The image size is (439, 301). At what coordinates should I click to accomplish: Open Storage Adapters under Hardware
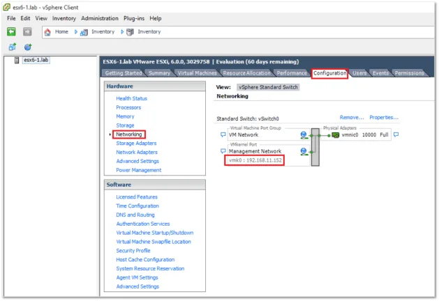[x=136, y=144]
